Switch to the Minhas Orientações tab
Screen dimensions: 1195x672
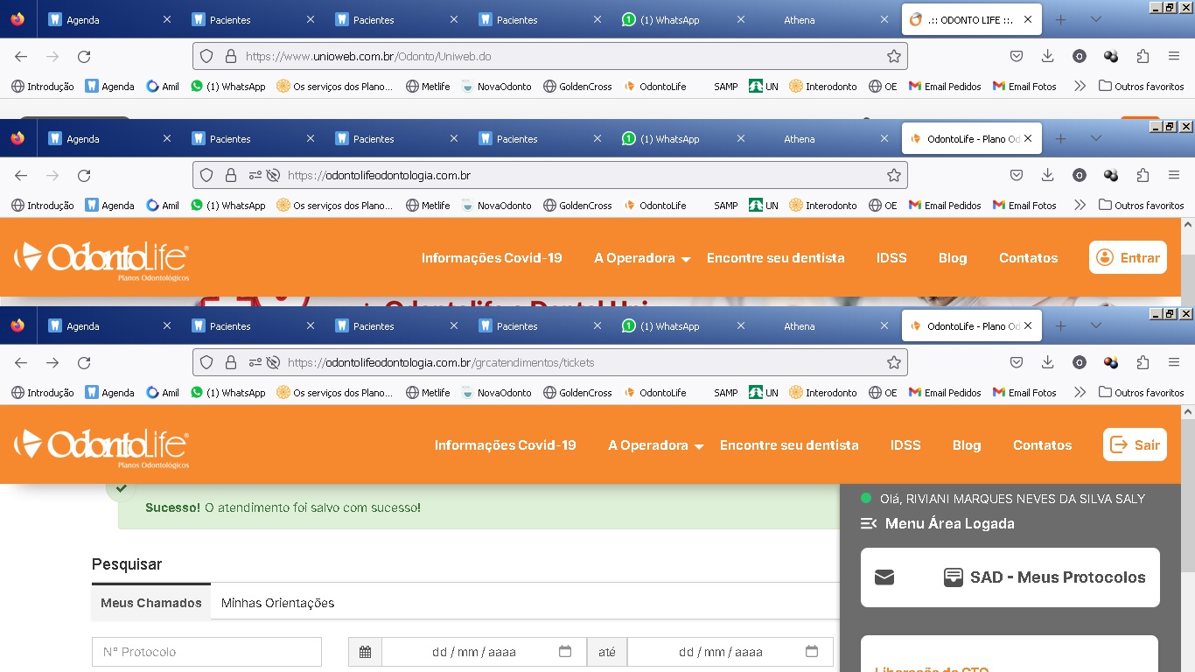277,603
